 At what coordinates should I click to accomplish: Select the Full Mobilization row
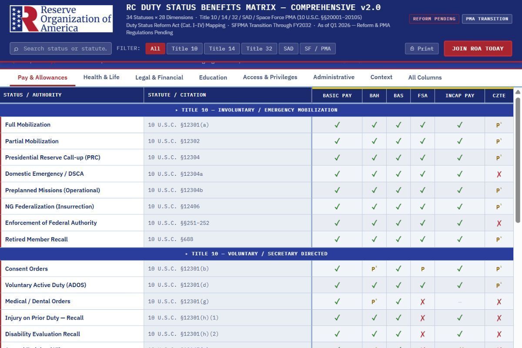257,125
